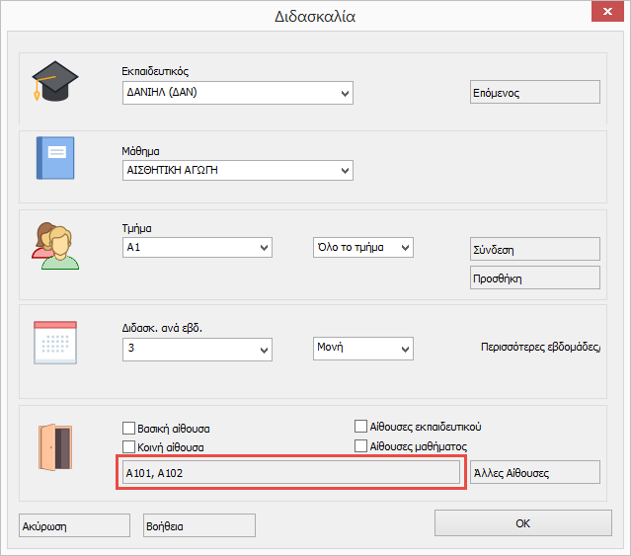Click the open door classroom icon
The image size is (631, 556).
[54, 445]
